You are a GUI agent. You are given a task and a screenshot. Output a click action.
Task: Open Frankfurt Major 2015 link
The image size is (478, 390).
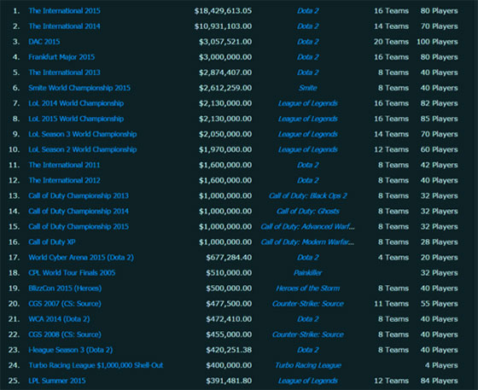61,57
